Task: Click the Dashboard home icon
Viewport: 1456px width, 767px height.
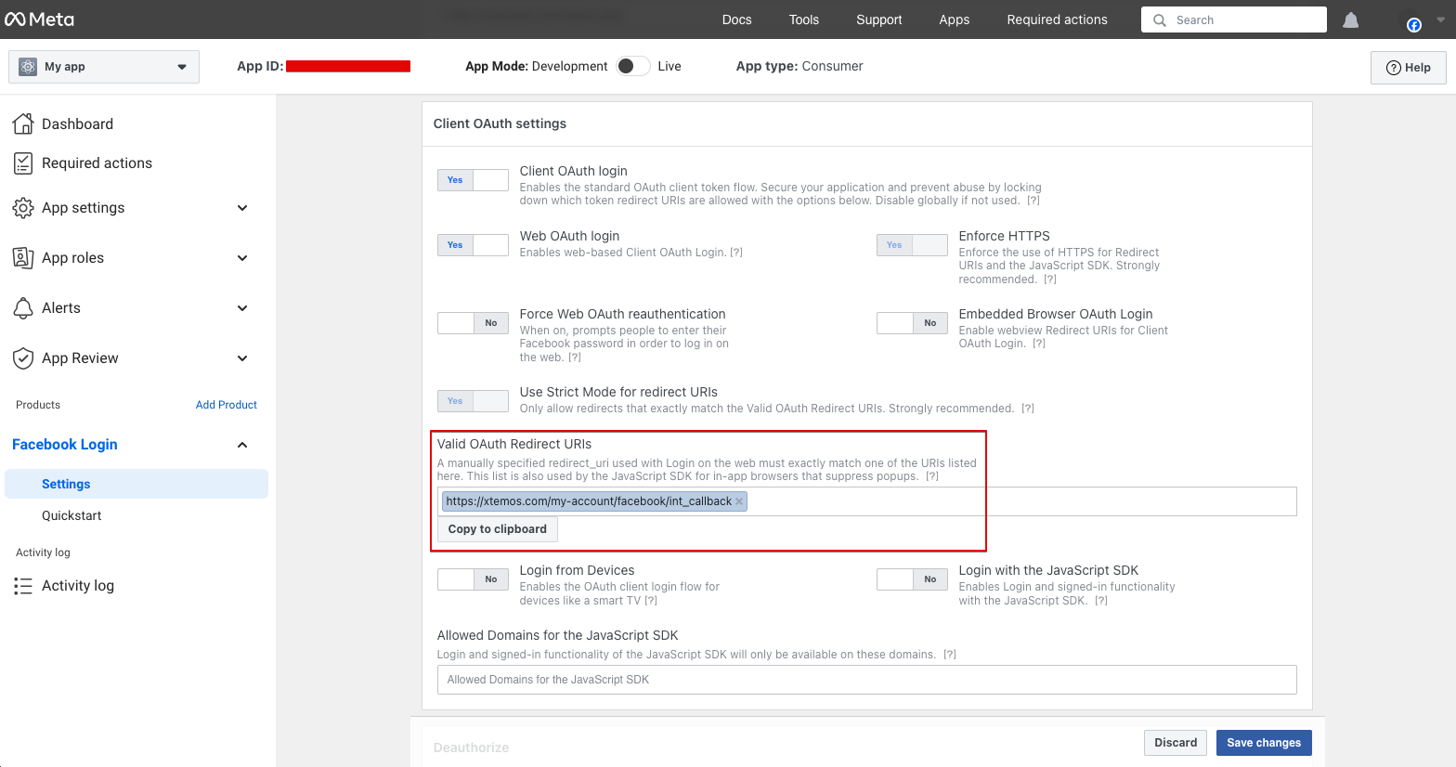Action: (x=23, y=123)
